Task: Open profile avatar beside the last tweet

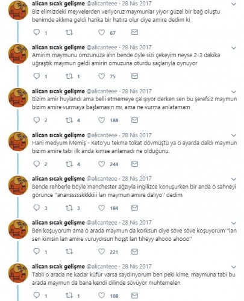Action: [18, 273]
